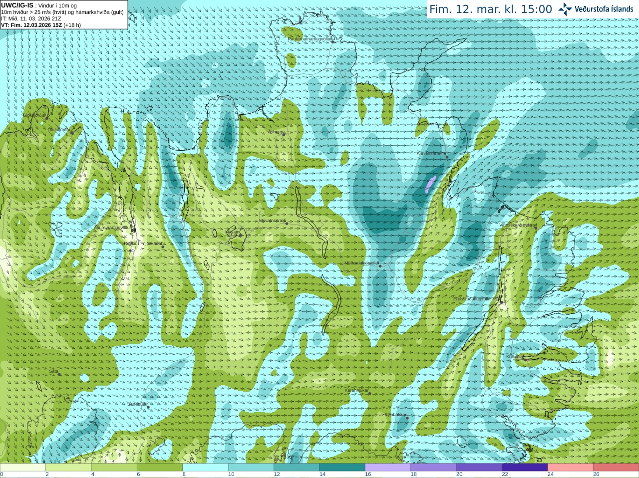Click the Raufarhafnarflugvöllur station marker
The height and width of the screenshot is (478, 639).
point(333,42)
